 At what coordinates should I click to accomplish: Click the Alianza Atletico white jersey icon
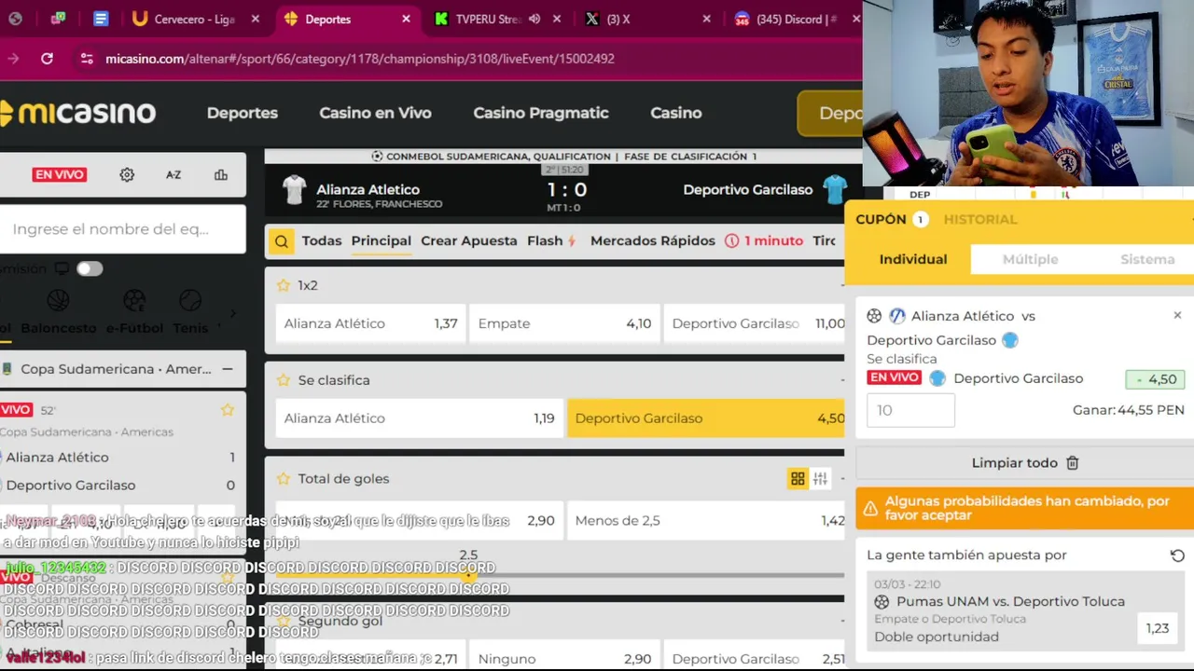coord(295,189)
